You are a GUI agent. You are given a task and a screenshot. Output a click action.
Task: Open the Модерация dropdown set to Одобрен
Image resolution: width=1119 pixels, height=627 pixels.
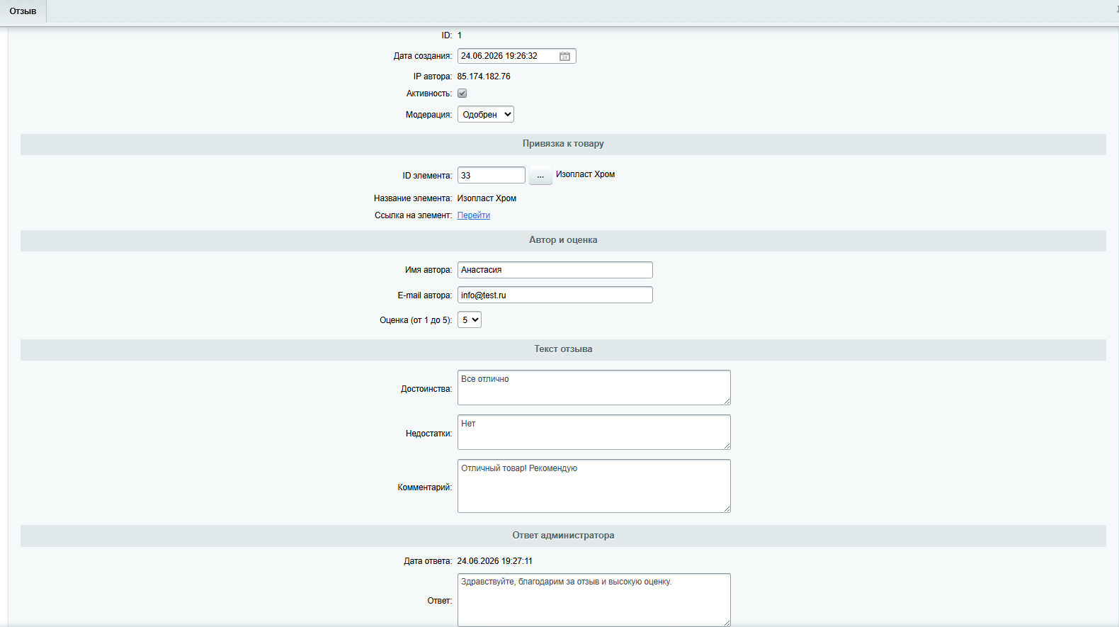(x=486, y=114)
